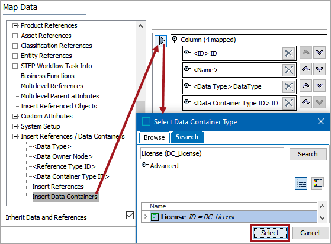This screenshot has width=331, height=244.
Task: Open the Search tab
Action: coord(187,137)
